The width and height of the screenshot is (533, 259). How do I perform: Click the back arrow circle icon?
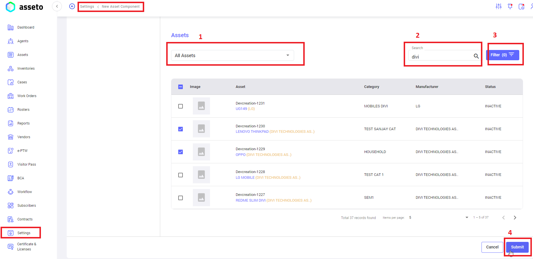click(x=72, y=6)
